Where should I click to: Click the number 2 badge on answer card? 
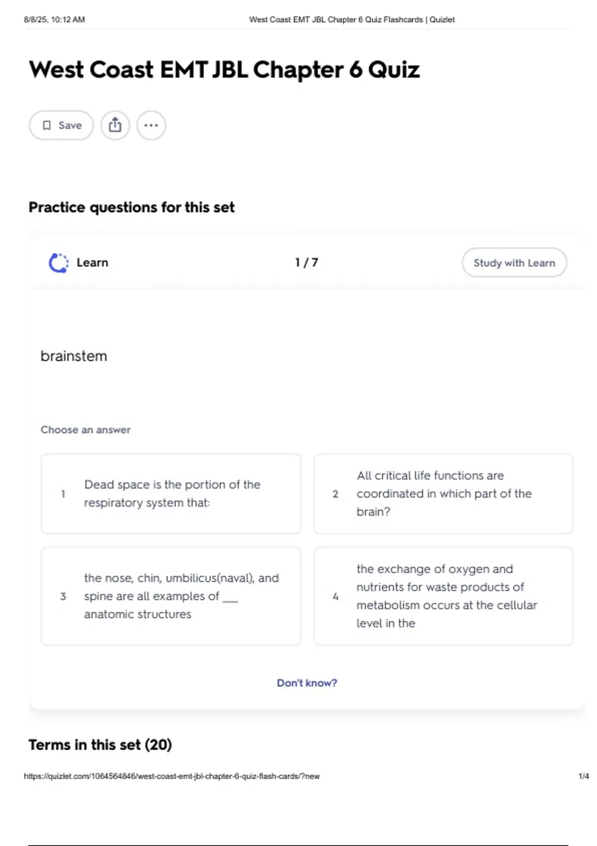click(335, 494)
